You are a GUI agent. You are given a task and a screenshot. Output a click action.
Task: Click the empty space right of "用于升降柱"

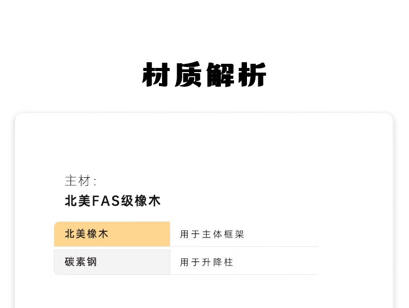(276, 262)
